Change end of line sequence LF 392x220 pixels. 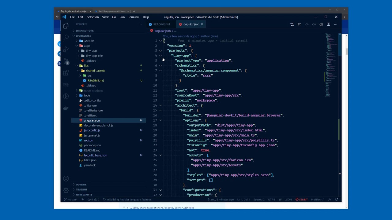click(x=280, y=200)
